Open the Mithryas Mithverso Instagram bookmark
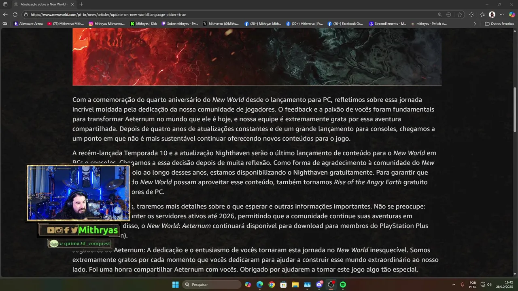Image resolution: width=518 pixels, height=291 pixels. click(107, 24)
